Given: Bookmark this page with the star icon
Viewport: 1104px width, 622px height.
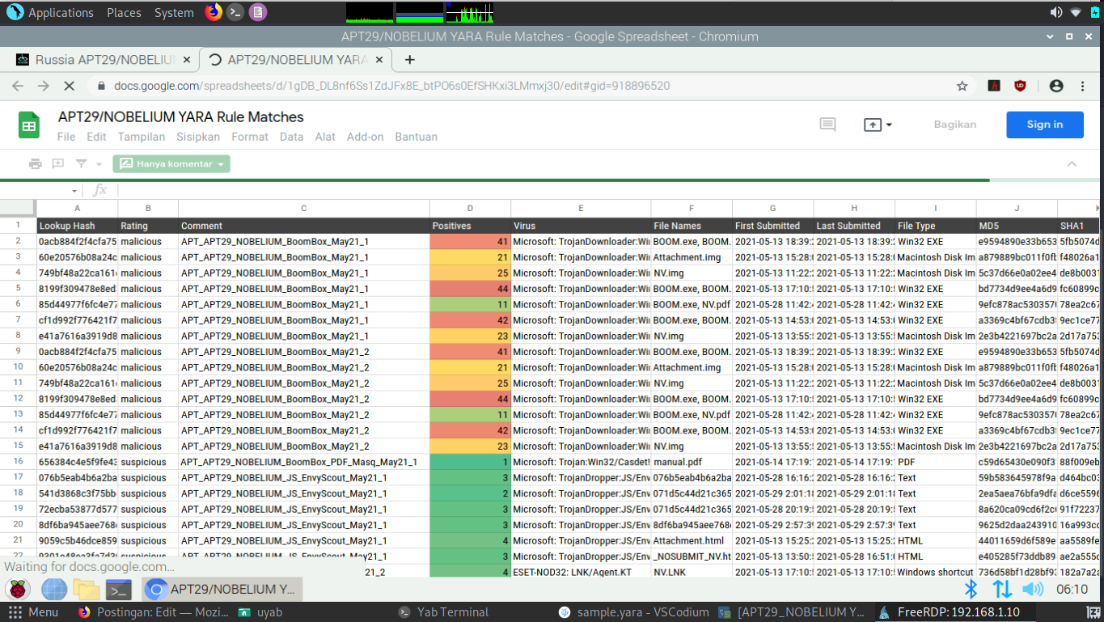Looking at the screenshot, I should tap(962, 86).
